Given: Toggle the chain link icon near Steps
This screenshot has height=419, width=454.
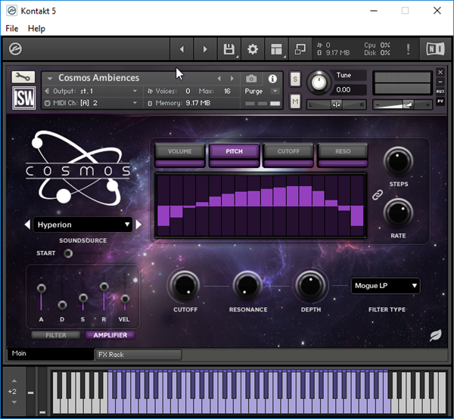Looking at the screenshot, I should (x=378, y=194).
